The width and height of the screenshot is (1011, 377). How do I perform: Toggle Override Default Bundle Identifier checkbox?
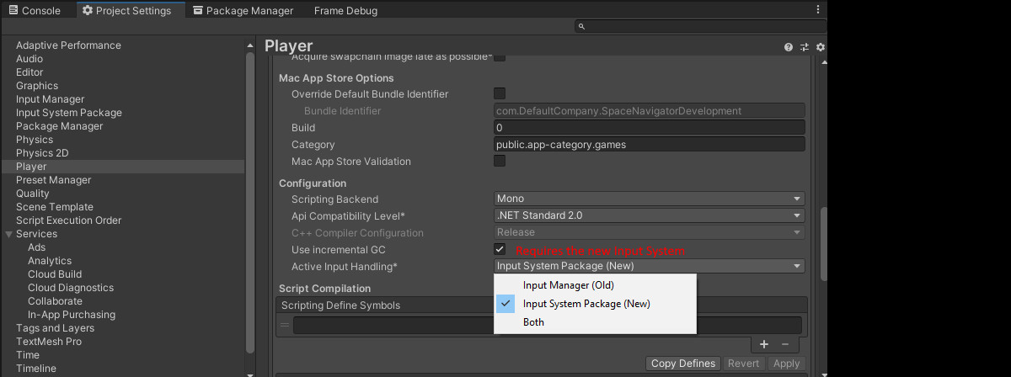click(x=500, y=93)
